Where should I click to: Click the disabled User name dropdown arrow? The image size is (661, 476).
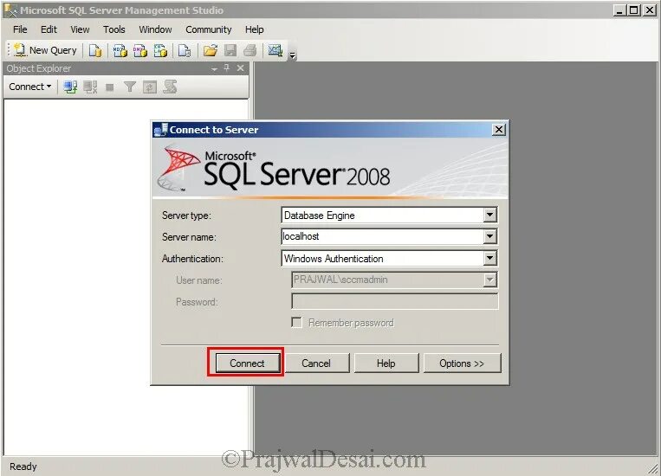(489, 280)
